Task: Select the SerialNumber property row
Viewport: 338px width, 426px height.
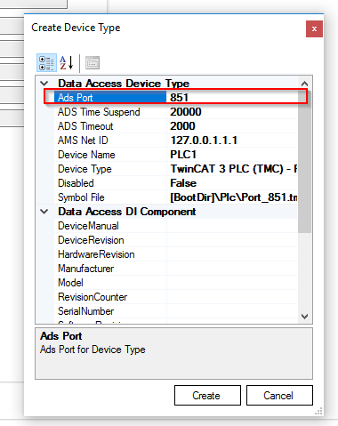Action: tap(175, 311)
